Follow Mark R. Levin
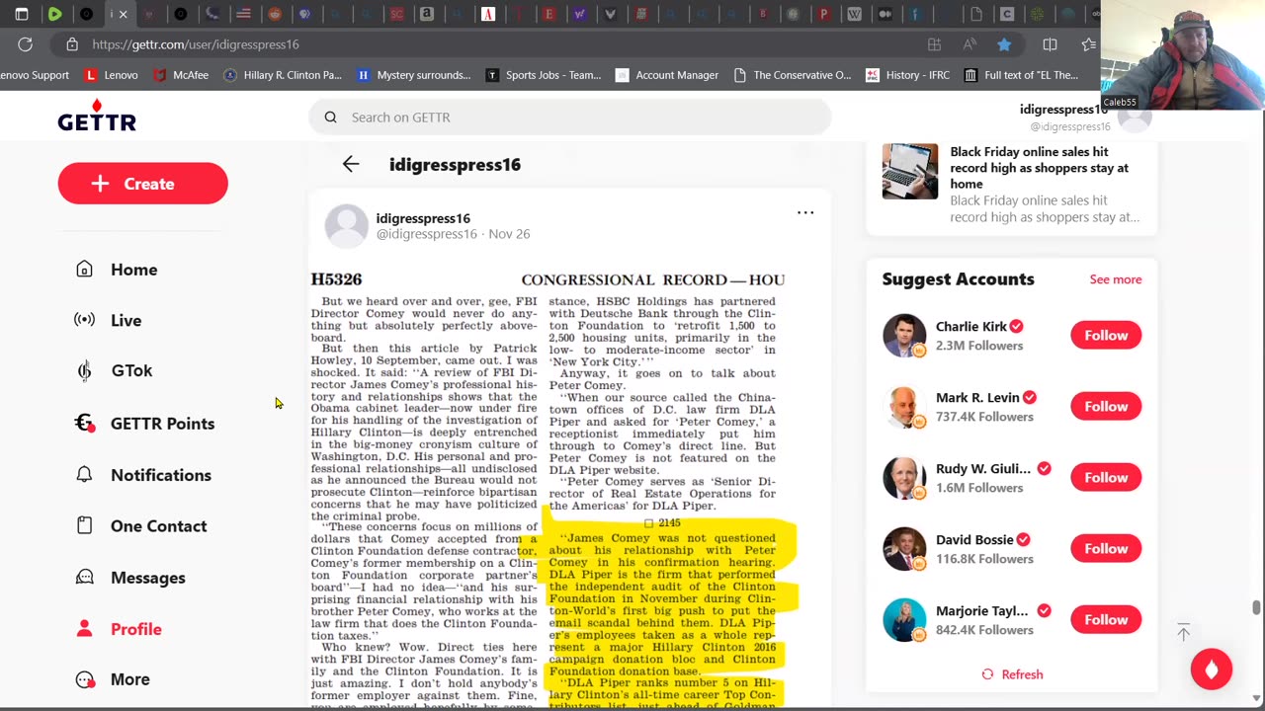The height and width of the screenshot is (711, 1265). tap(1106, 406)
